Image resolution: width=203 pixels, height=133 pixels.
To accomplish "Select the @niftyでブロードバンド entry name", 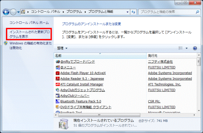I will pyautogui.click(x=78, y=62).
